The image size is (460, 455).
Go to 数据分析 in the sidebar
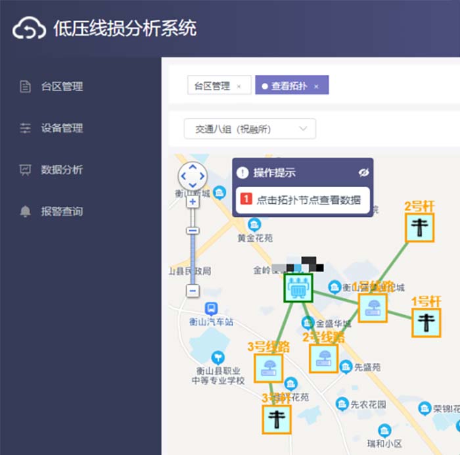click(62, 170)
